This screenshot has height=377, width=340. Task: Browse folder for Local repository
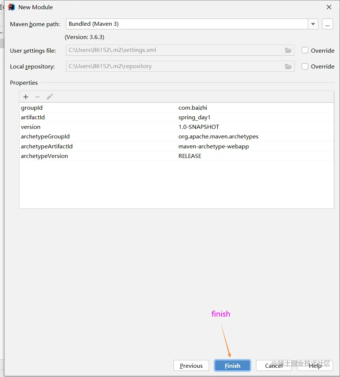(x=288, y=66)
